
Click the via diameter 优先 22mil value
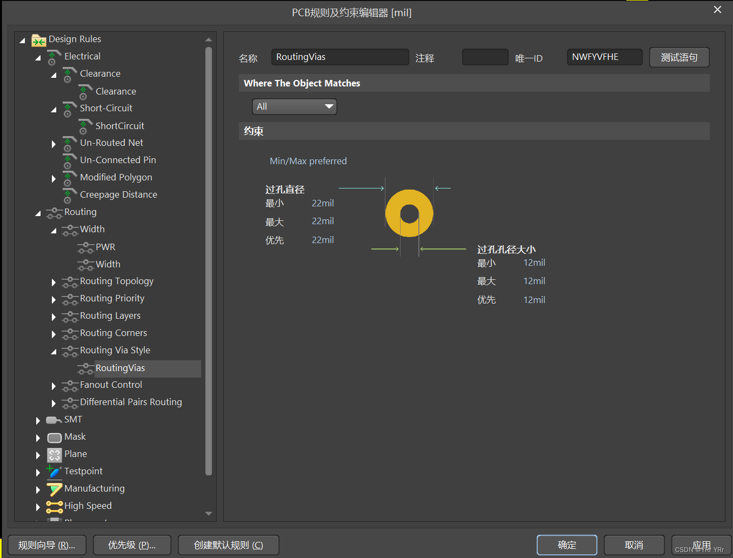point(323,240)
